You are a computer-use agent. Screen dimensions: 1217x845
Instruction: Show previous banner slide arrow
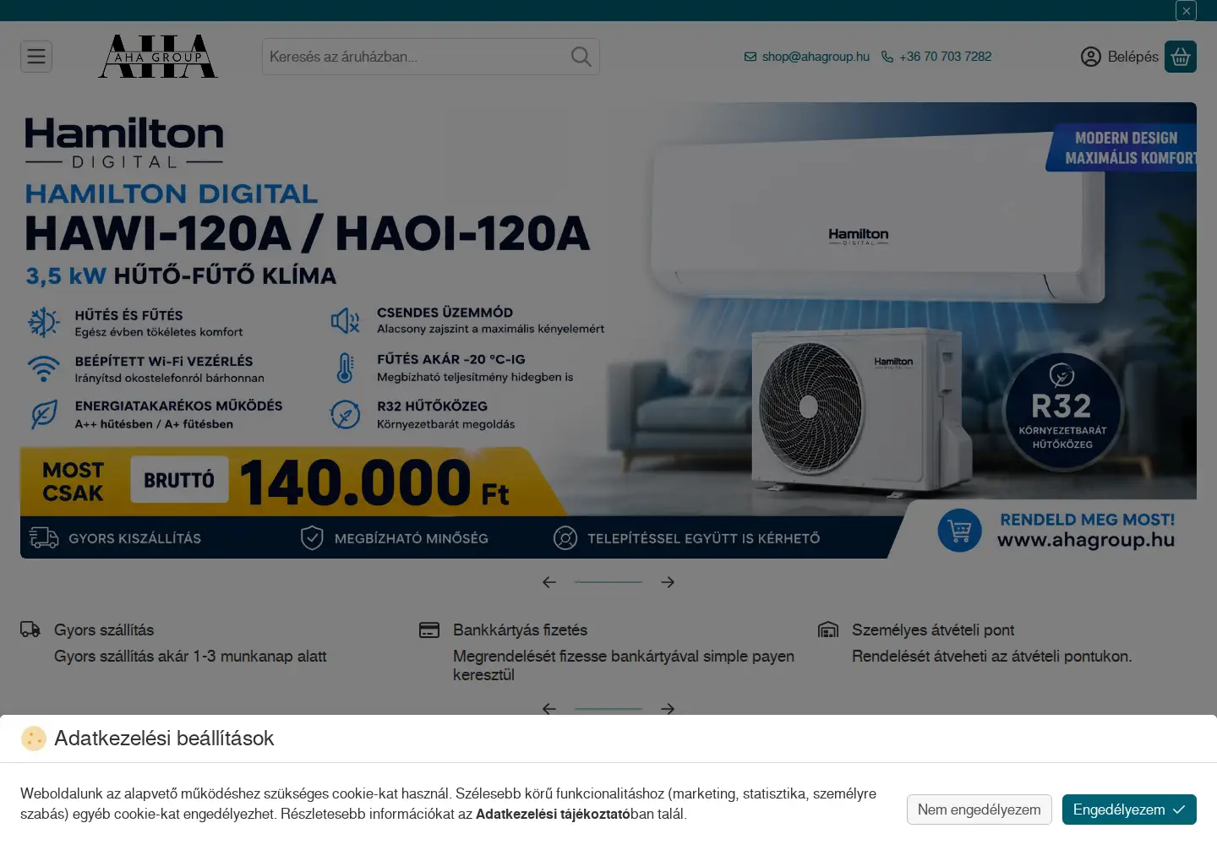tap(549, 582)
